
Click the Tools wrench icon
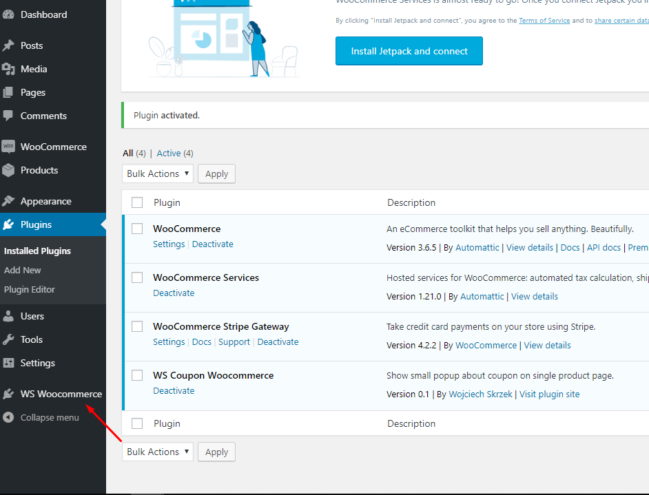tap(8, 339)
